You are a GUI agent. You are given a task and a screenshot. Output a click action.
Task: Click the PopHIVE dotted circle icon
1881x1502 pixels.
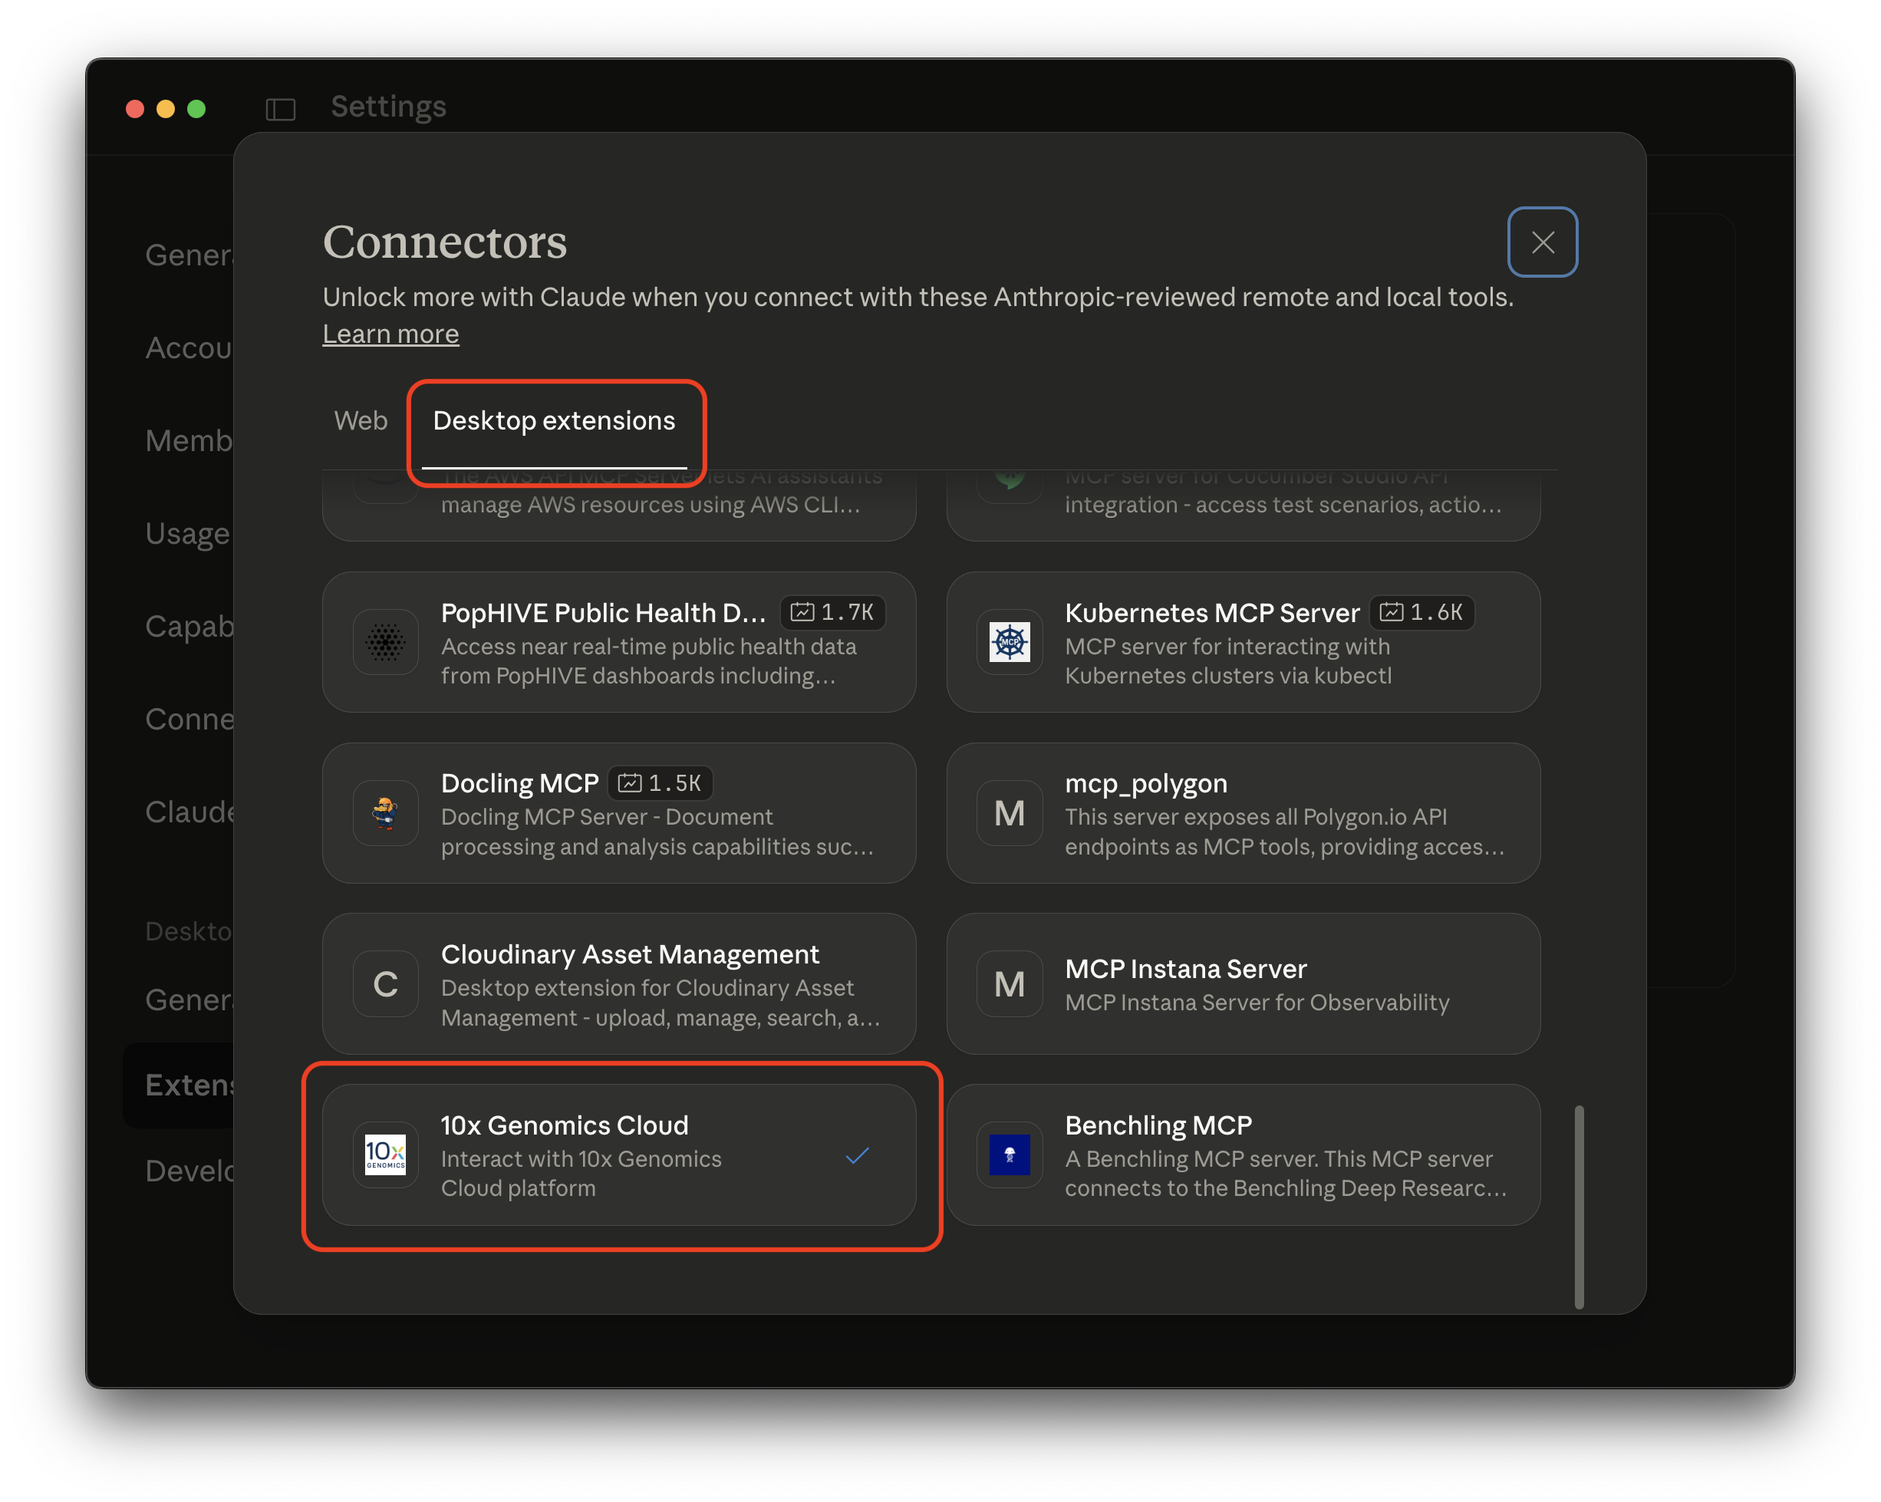(385, 642)
